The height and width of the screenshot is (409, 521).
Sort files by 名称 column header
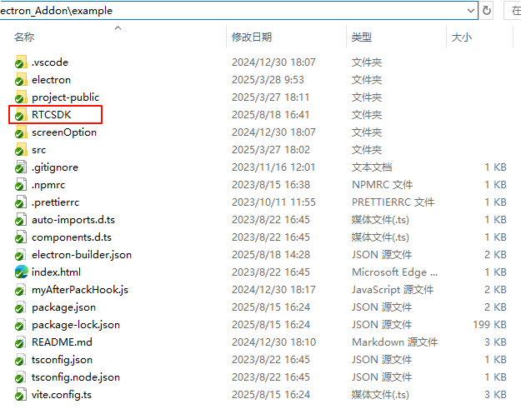coord(24,37)
